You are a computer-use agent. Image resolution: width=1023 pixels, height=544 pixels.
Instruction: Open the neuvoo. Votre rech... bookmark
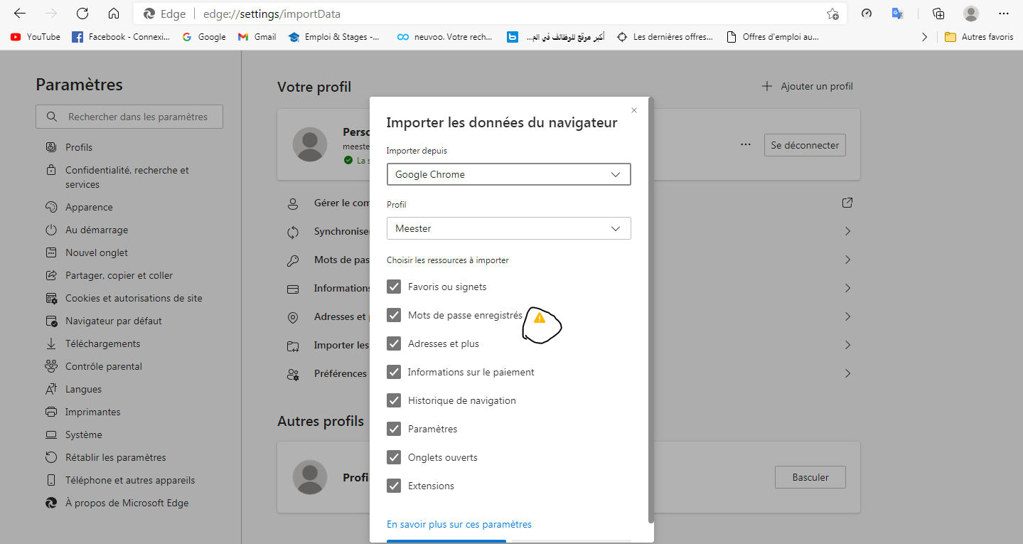445,37
